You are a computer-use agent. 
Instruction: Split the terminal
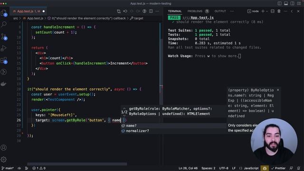click(272, 11)
